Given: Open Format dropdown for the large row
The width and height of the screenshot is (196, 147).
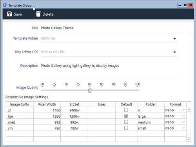Looking at the screenshot, I should pyautogui.click(x=183, y=116).
